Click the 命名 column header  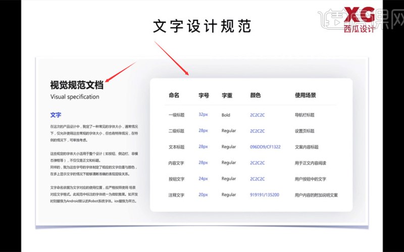(x=174, y=95)
